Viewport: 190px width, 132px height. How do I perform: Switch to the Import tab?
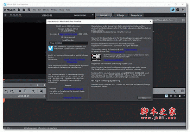pos(103,15)
